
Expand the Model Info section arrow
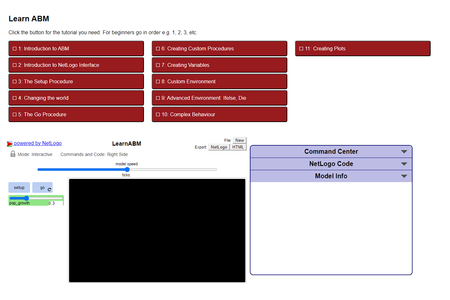coord(404,176)
